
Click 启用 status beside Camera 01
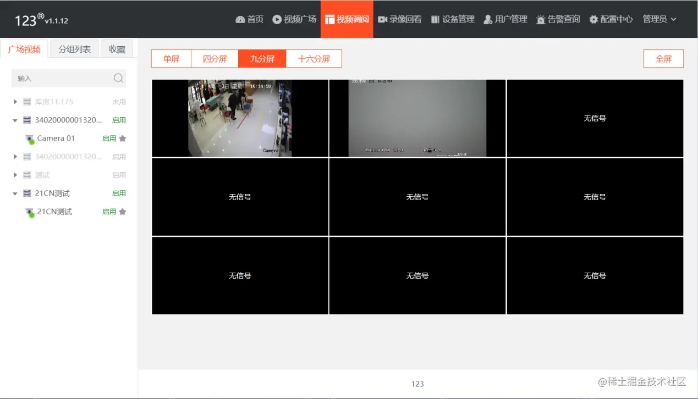coord(109,138)
